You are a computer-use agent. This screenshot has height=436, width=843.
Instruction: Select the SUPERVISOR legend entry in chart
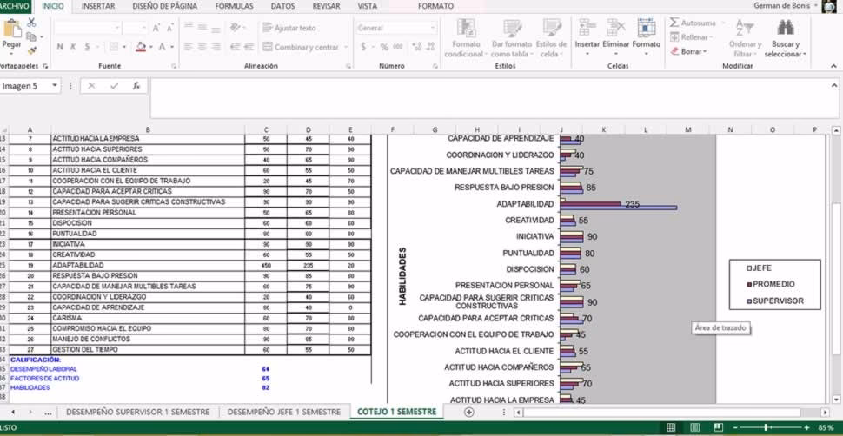[x=776, y=301]
